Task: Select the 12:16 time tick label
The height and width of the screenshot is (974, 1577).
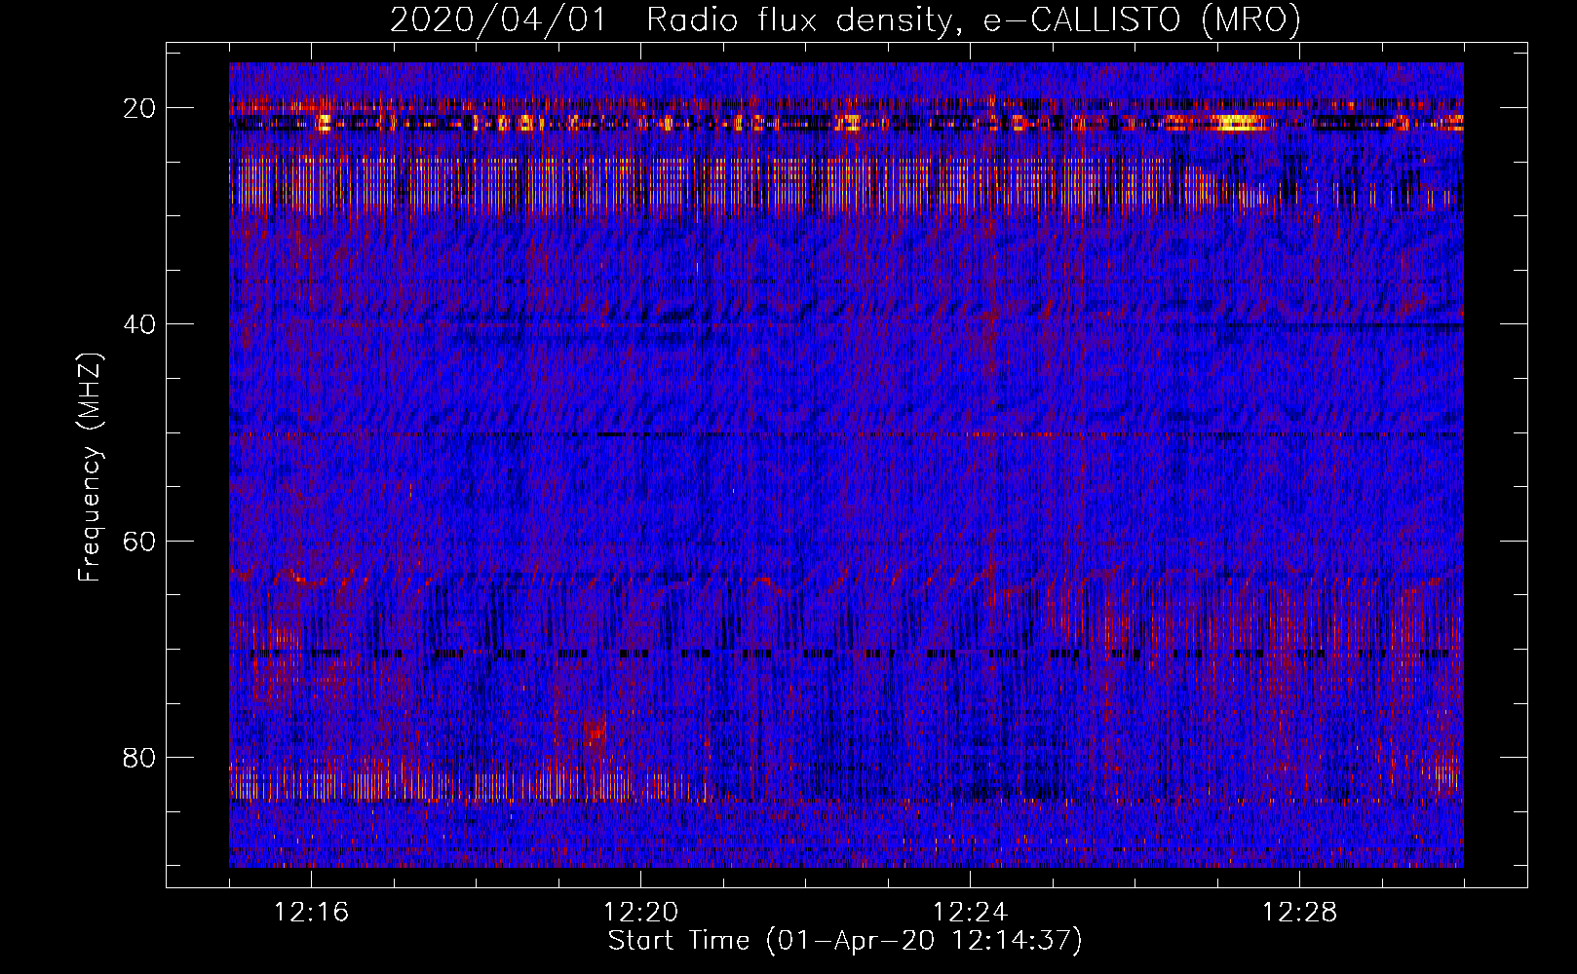Action: pos(311,913)
